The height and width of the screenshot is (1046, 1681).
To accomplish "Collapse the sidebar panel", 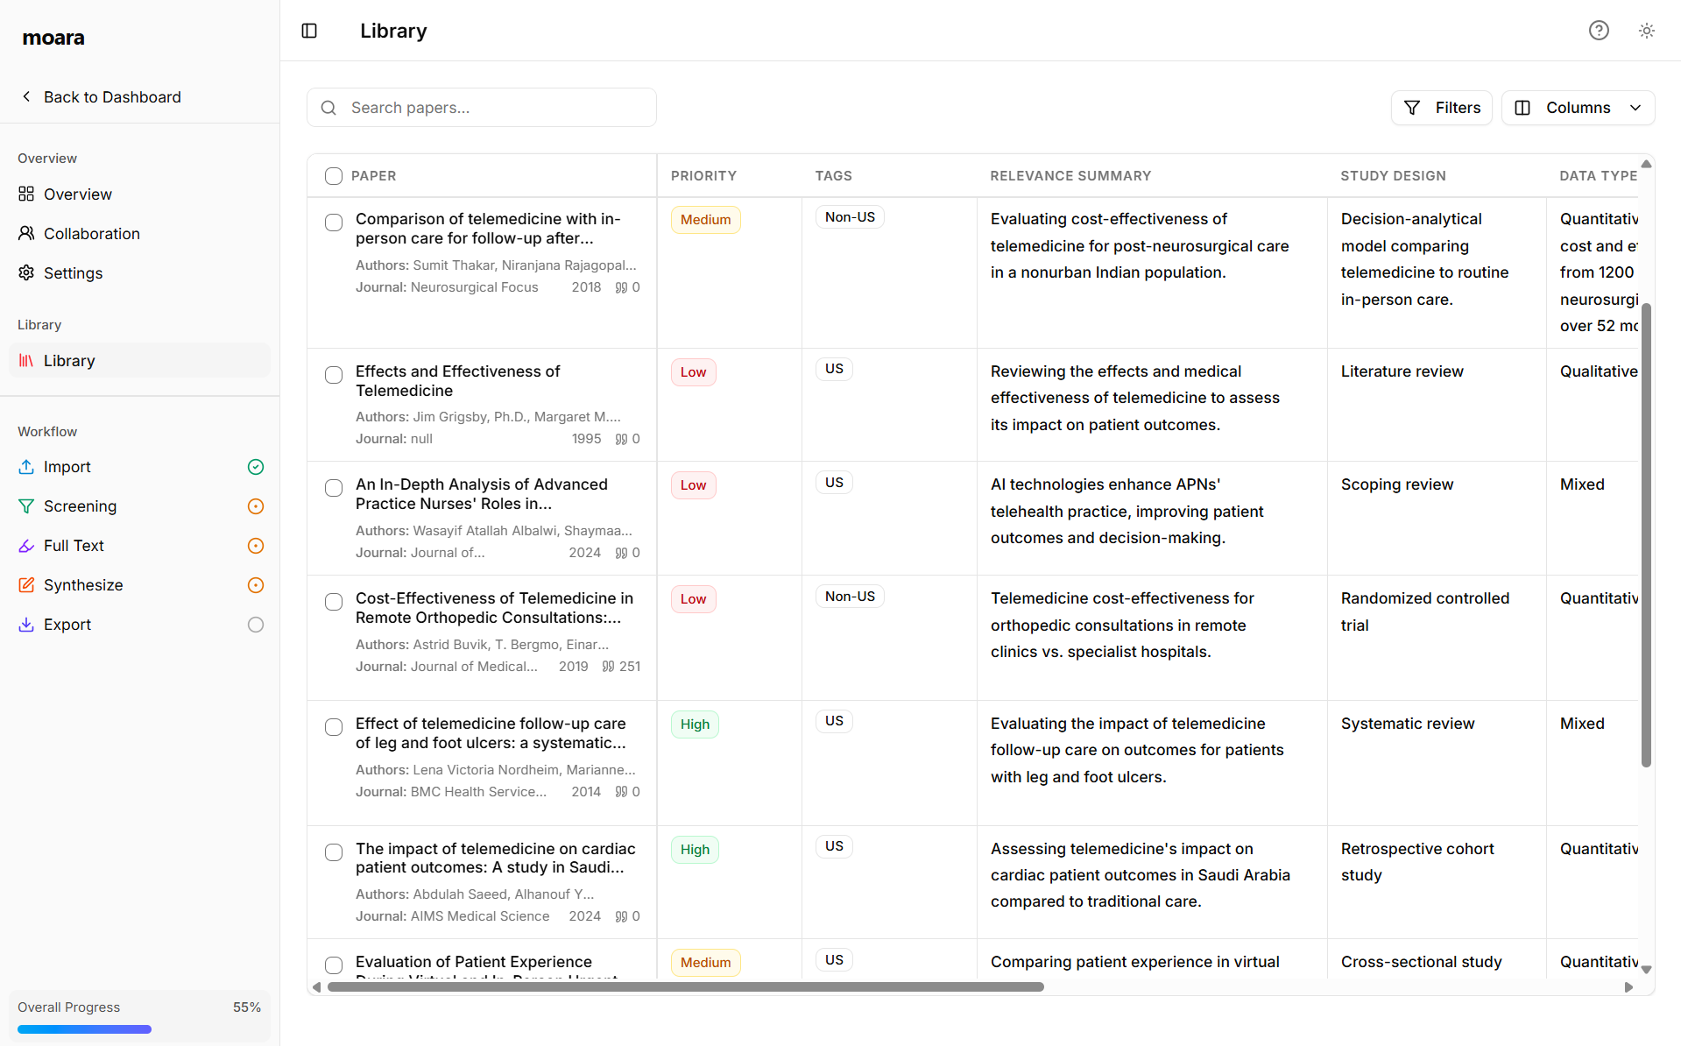I will 308,31.
